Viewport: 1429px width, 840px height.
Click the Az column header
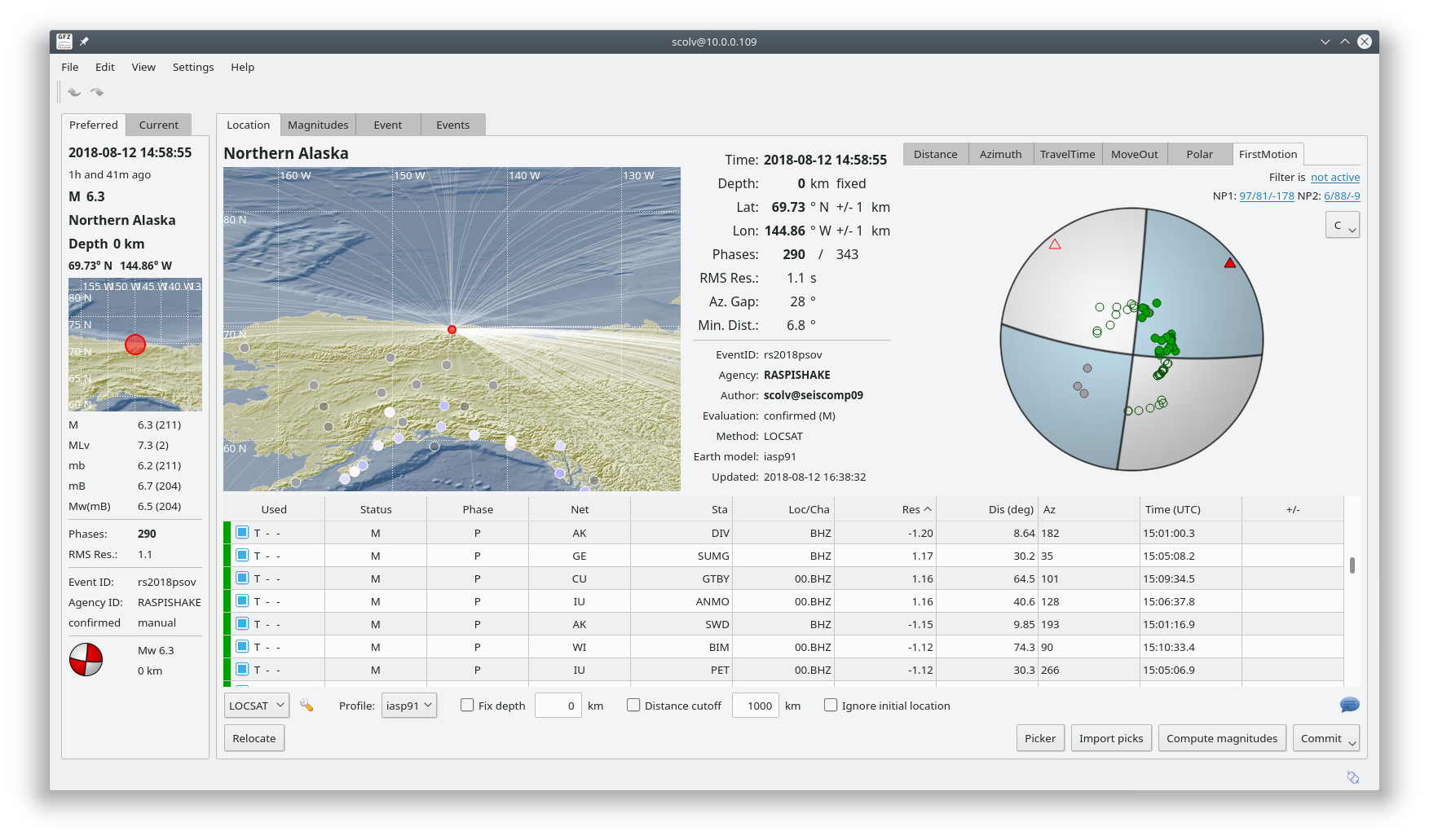[1089, 509]
